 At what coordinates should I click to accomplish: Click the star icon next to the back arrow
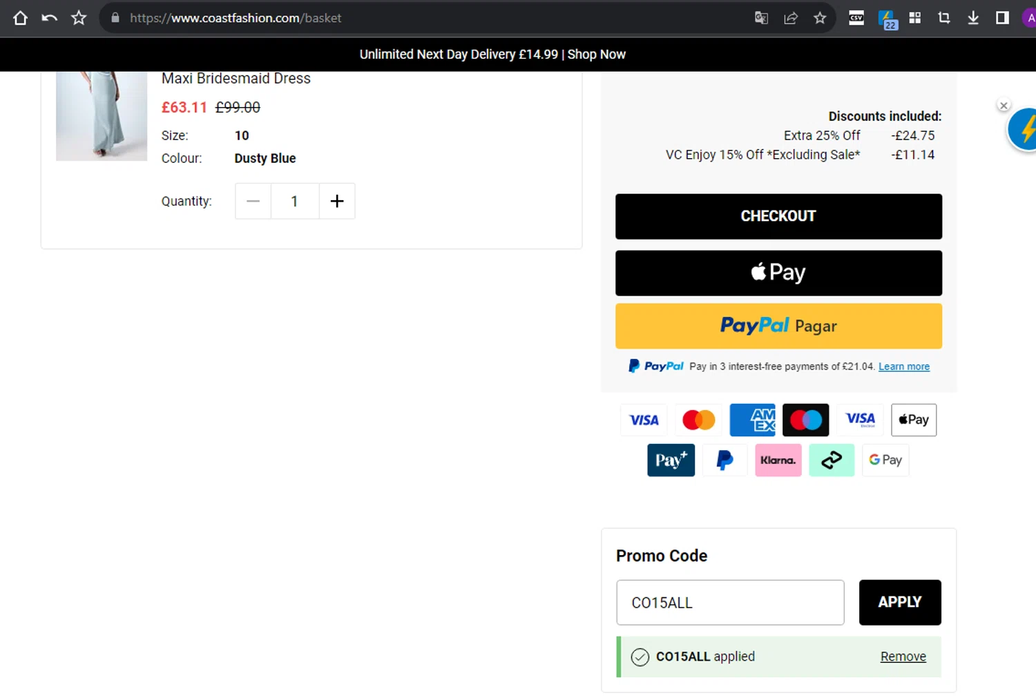(79, 18)
